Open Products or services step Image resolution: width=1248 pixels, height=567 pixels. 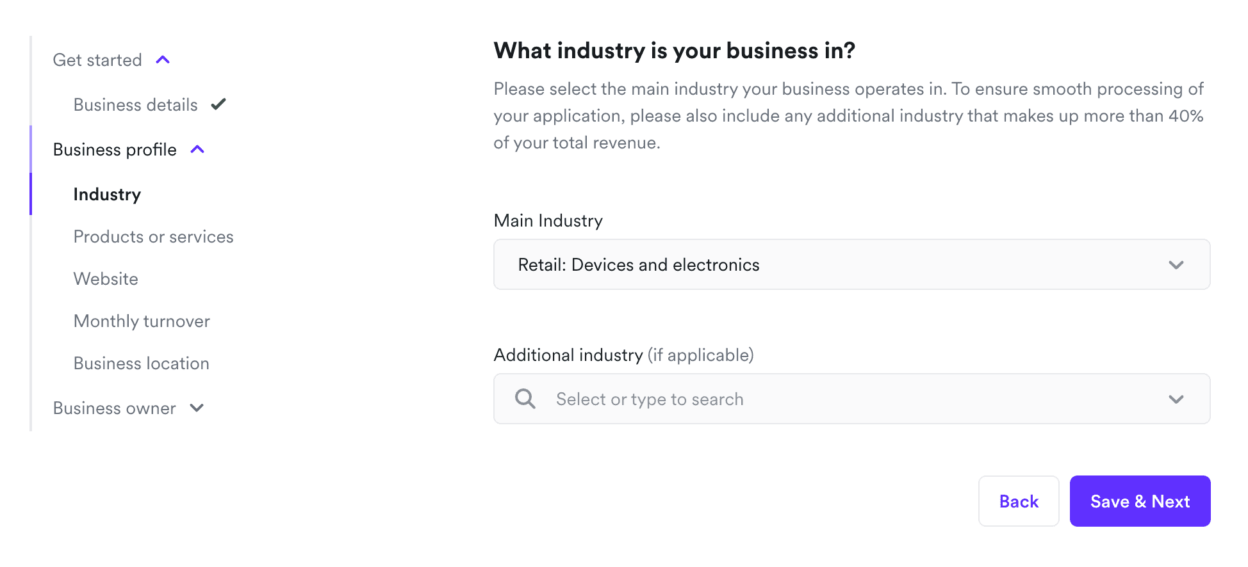[153, 237]
